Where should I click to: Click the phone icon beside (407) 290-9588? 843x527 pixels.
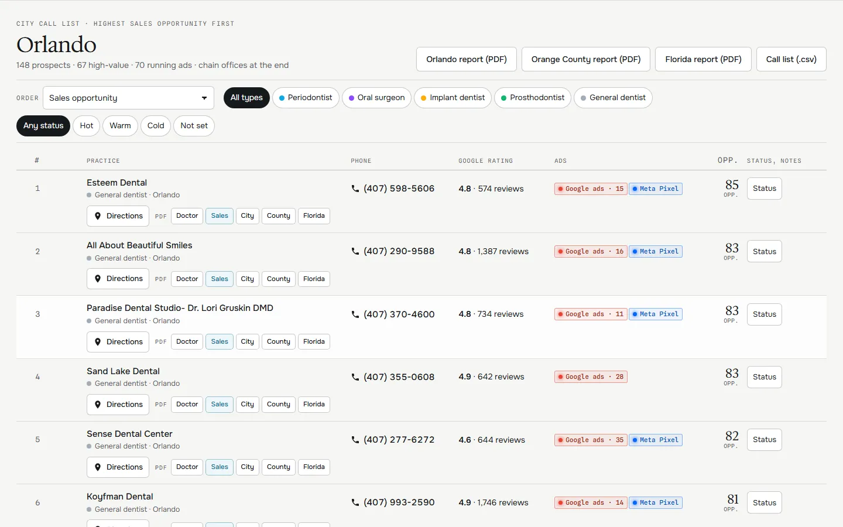click(x=355, y=251)
